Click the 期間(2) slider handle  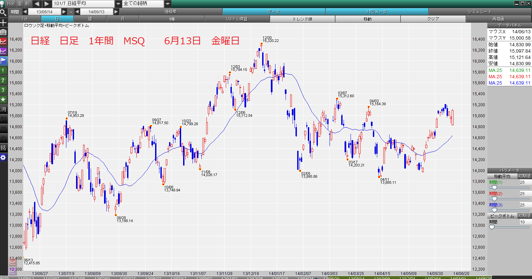pos(494,199)
